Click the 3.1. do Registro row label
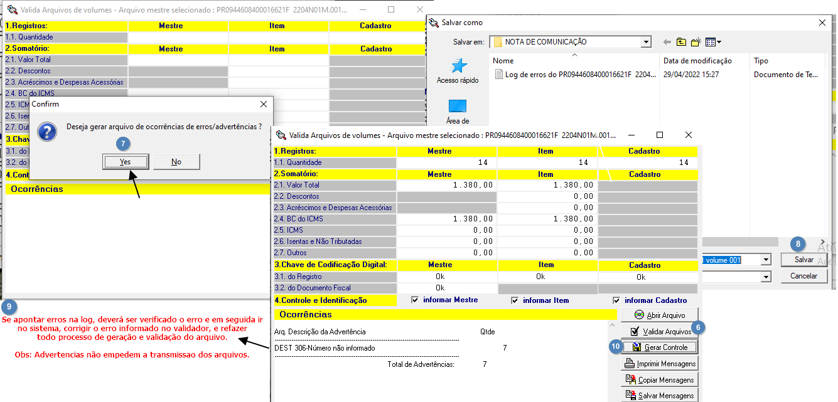838x402 pixels. click(335, 277)
